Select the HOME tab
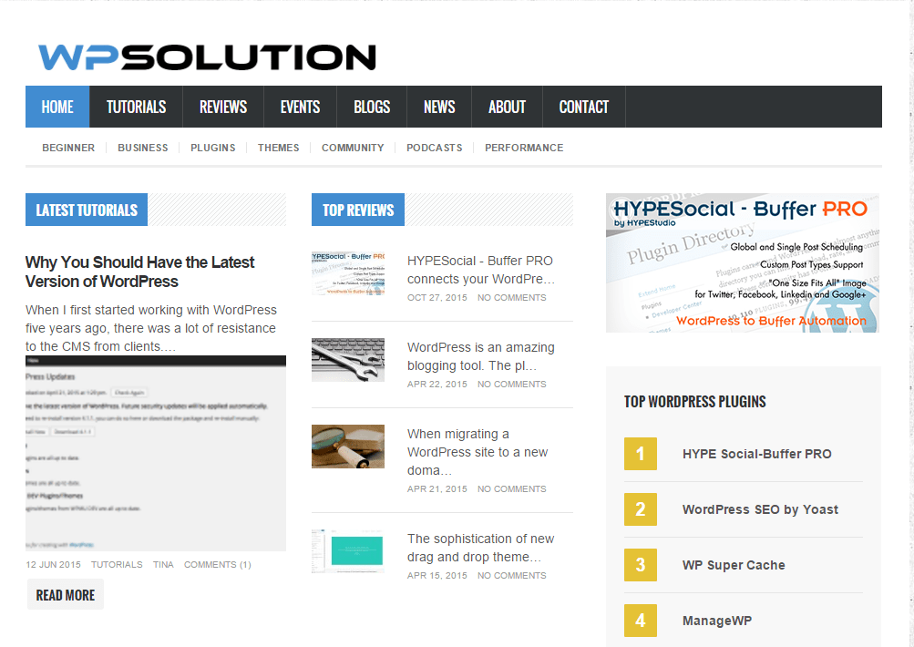This screenshot has width=914, height=647. [x=56, y=106]
